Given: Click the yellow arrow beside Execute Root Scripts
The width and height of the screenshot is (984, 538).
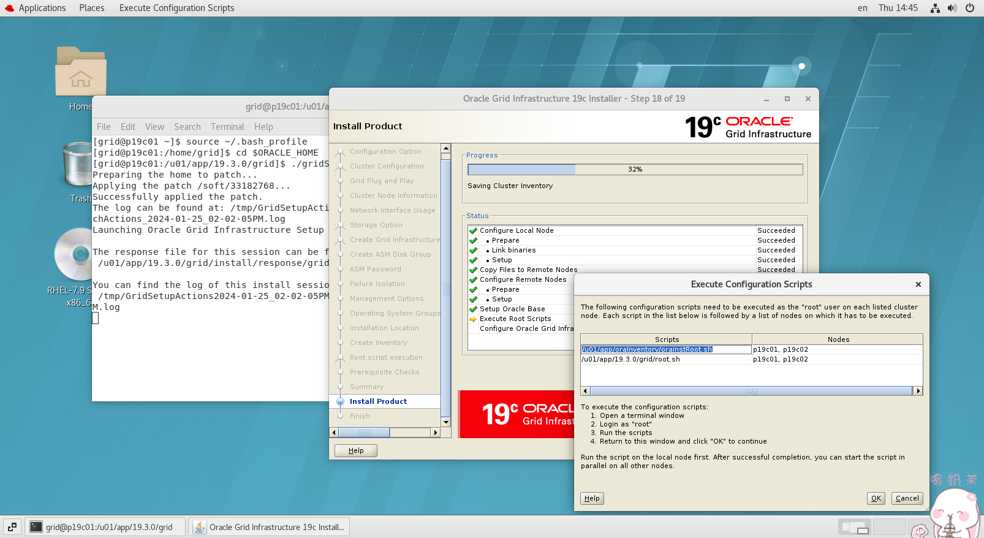Looking at the screenshot, I should click(x=473, y=319).
